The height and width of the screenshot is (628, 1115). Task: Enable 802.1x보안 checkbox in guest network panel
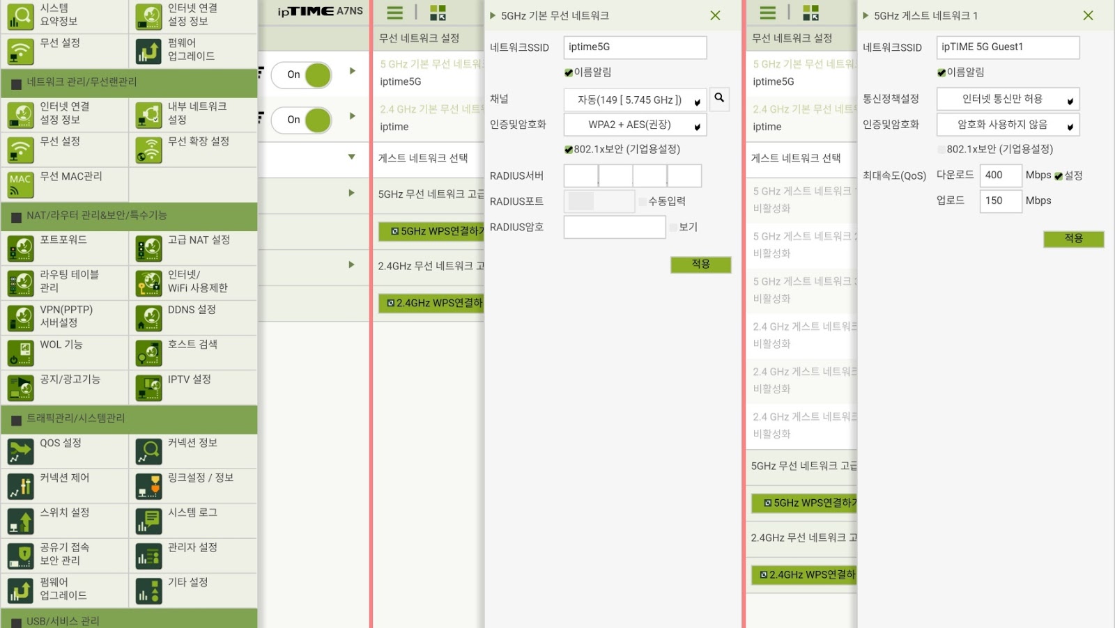[x=941, y=150]
